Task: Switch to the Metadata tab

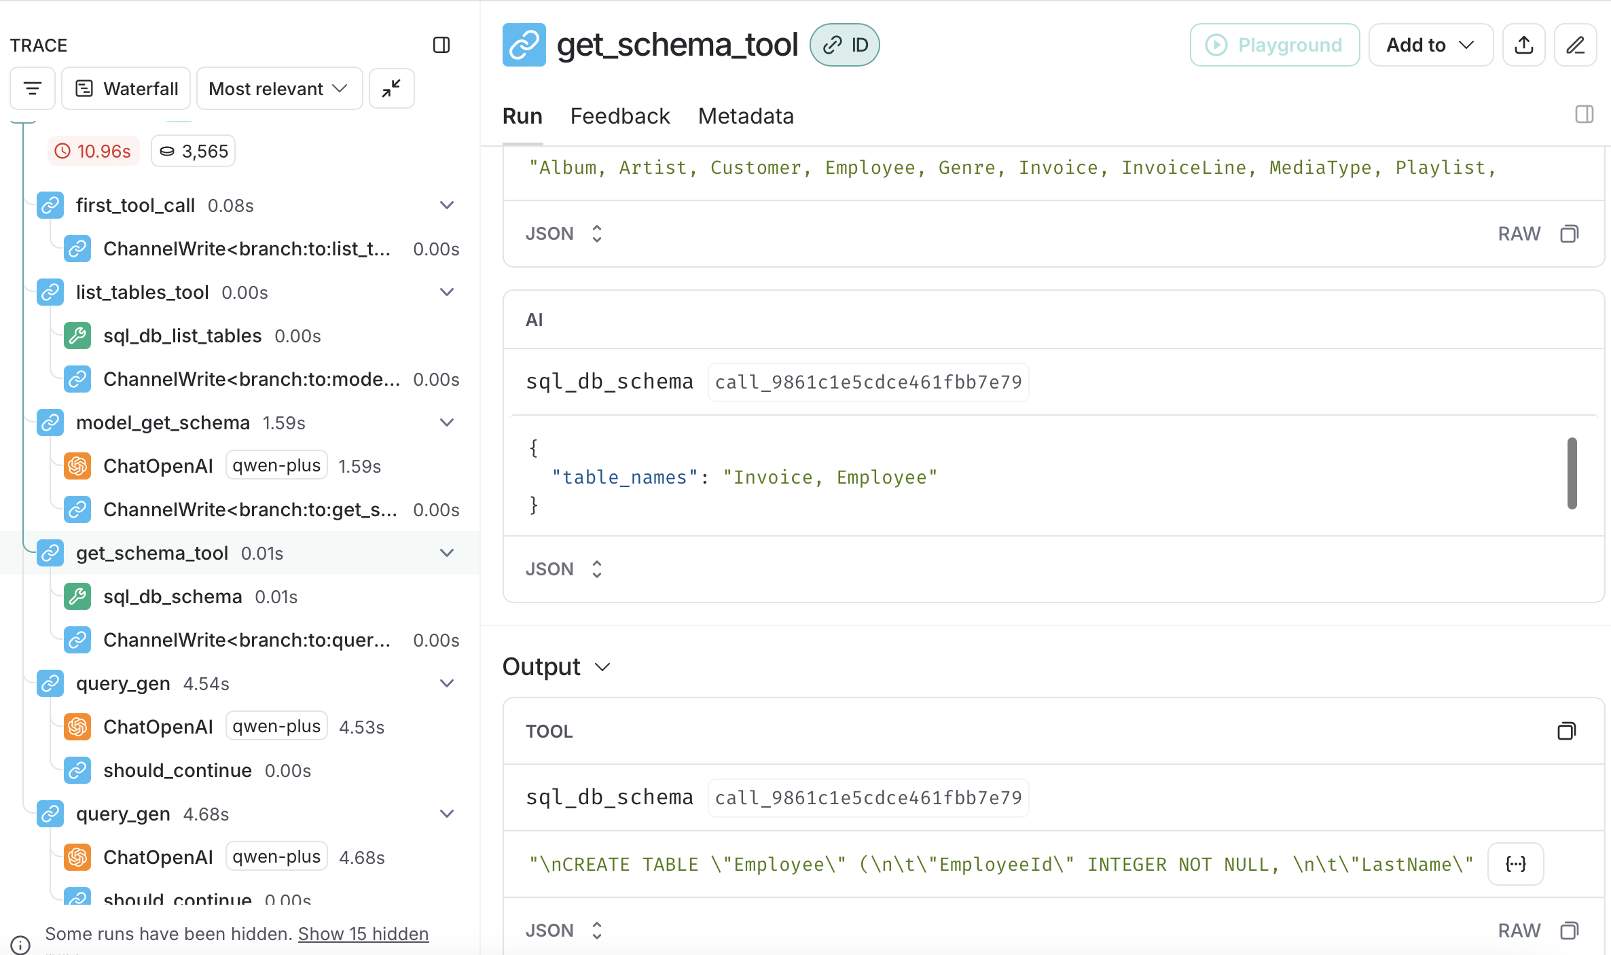Action: coord(746,116)
